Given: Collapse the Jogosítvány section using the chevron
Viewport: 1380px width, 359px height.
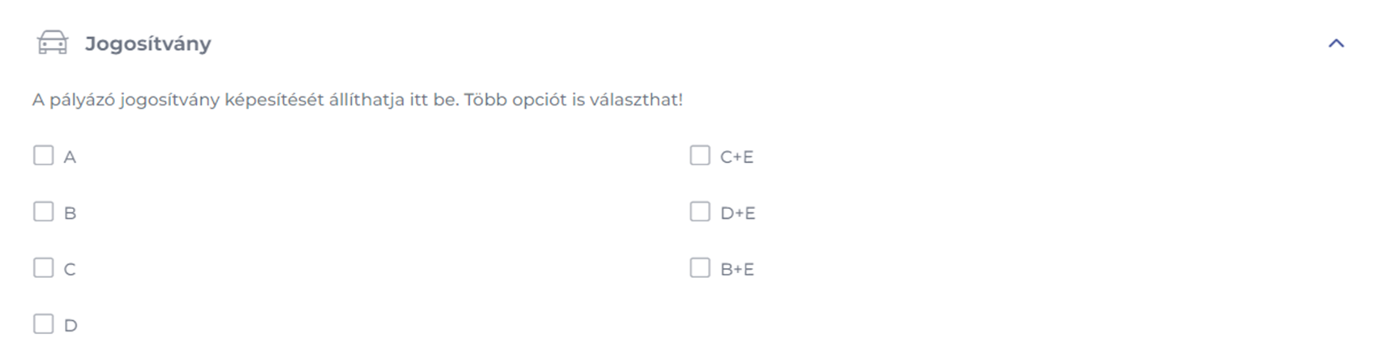Looking at the screenshot, I should point(1336,44).
